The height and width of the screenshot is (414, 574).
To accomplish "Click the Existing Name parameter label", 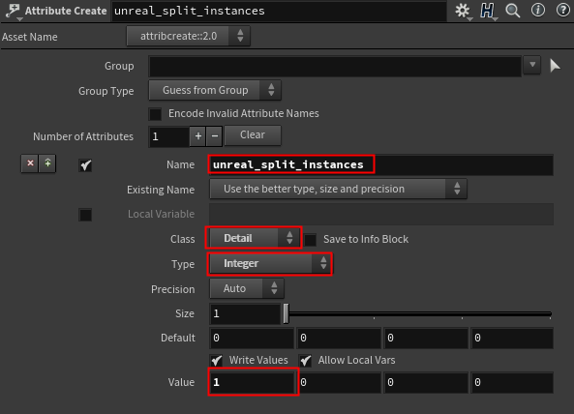I will (161, 191).
